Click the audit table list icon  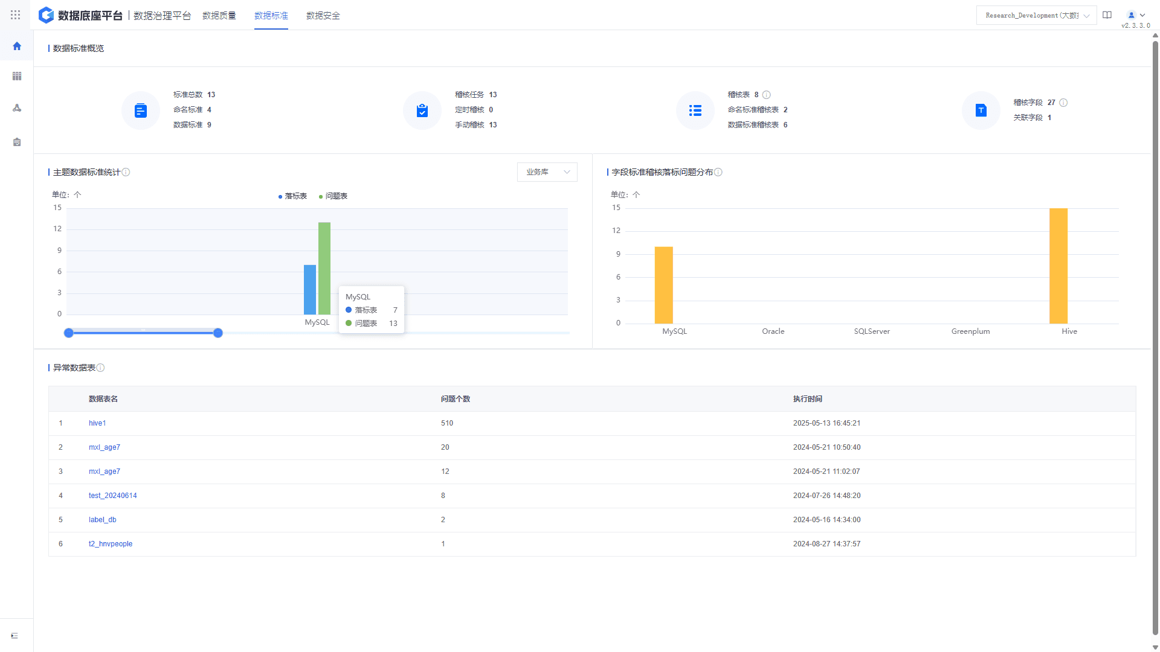tap(695, 110)
